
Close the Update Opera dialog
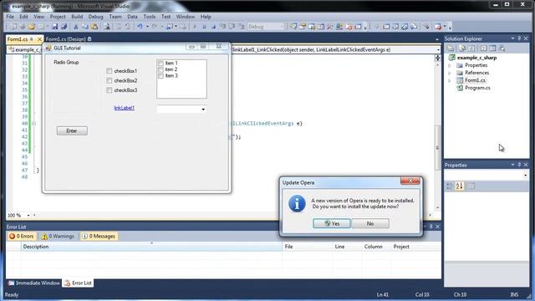tap(410, 181)
